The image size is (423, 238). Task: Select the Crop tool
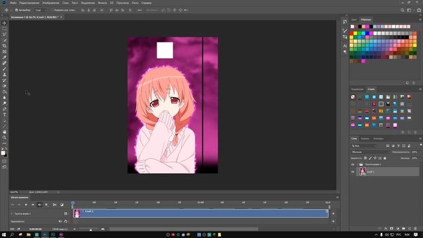(5, 46)
